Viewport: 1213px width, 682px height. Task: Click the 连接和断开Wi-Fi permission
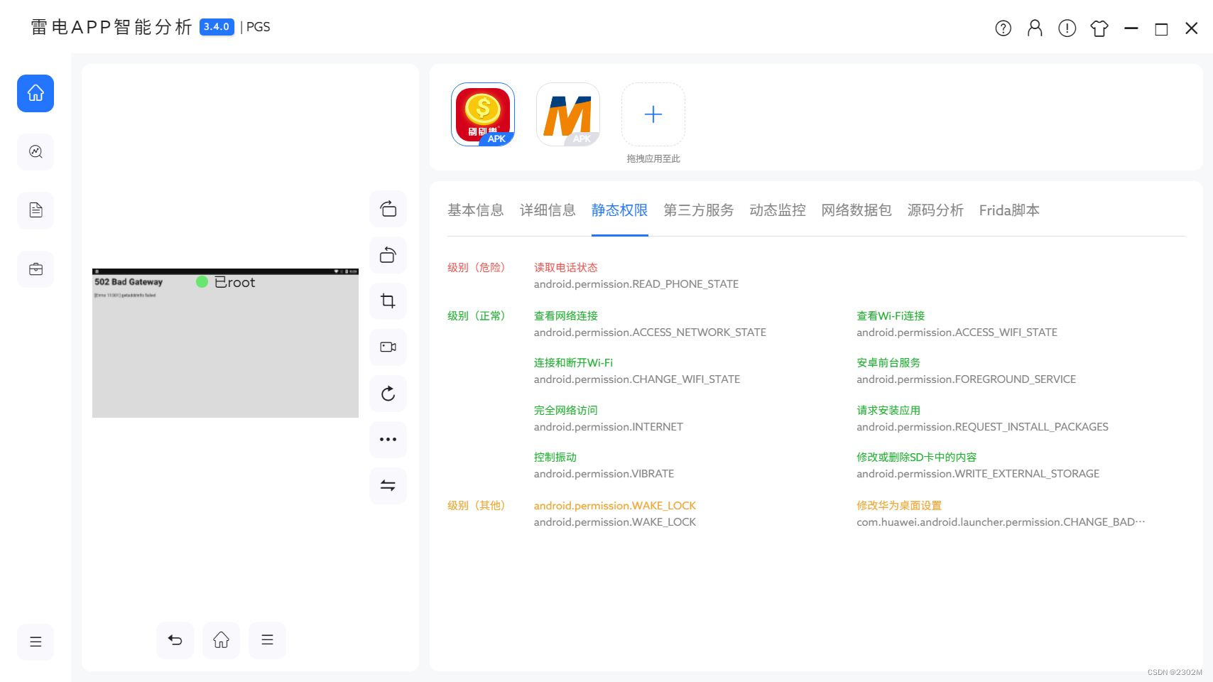[x=573, y=363]
